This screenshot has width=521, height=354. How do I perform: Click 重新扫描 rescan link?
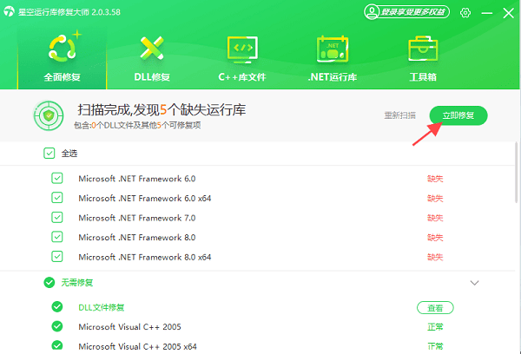[x=400, y=115]
